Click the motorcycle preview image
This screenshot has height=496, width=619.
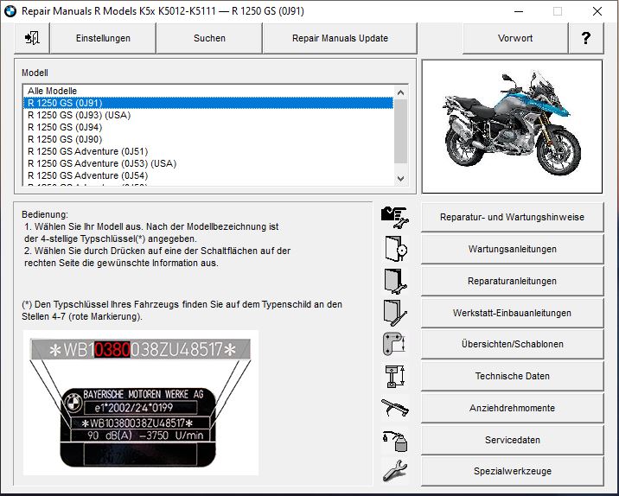point(512,125)
